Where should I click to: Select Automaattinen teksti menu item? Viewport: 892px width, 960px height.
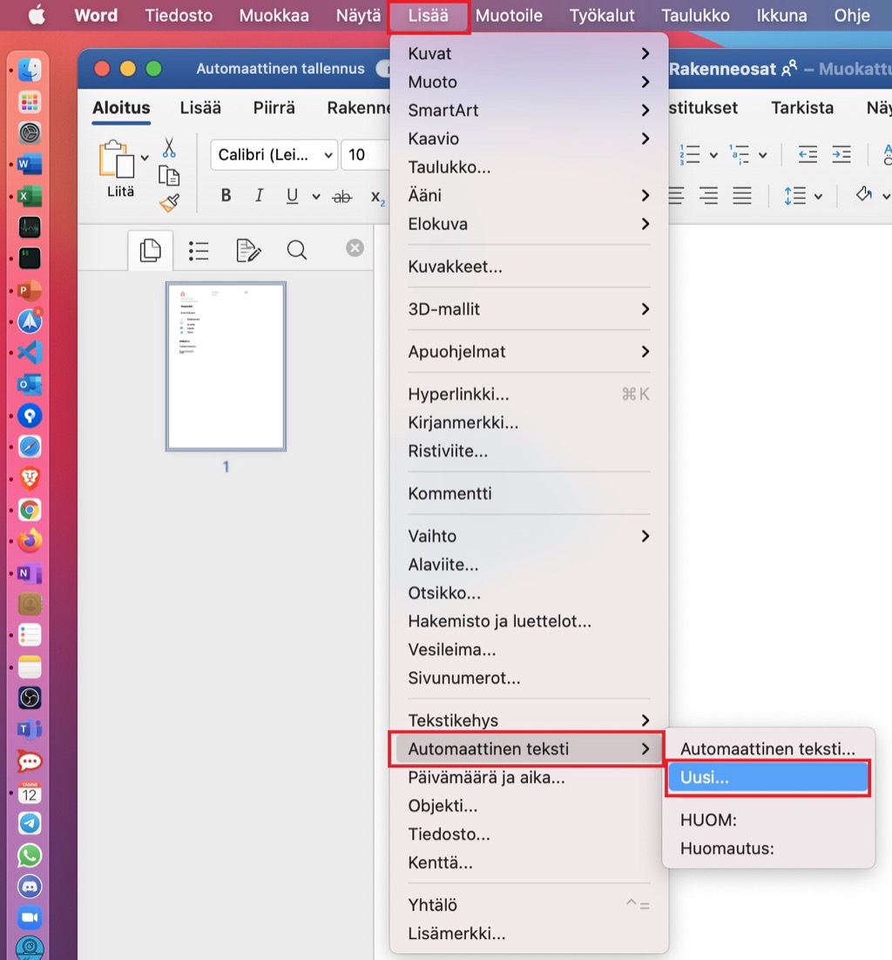click(x=529, y=749)
